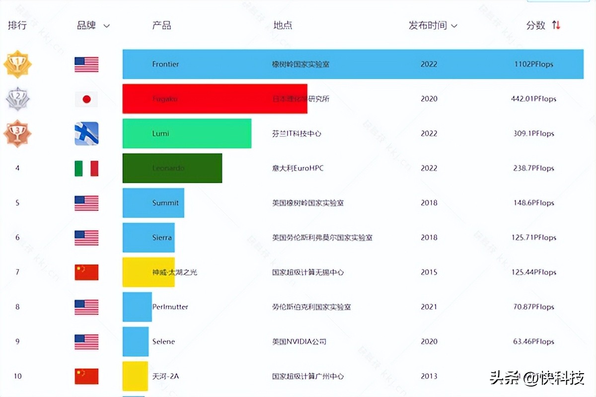
Task: Select the Finland flag beside Lumi
Action: 86,133
